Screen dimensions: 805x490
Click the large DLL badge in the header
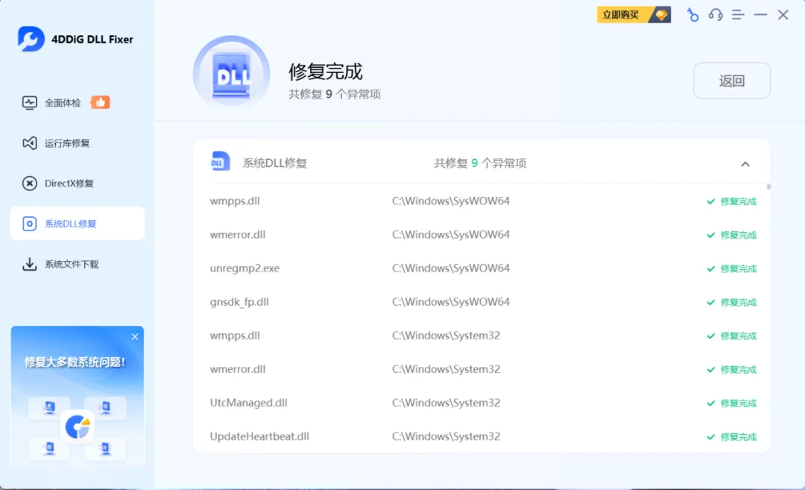(x=231, y=72)
